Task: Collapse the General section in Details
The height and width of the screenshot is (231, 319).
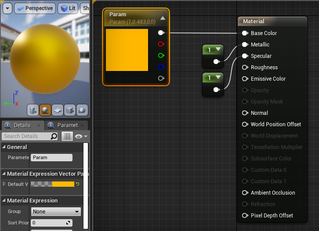Action: 4,147
